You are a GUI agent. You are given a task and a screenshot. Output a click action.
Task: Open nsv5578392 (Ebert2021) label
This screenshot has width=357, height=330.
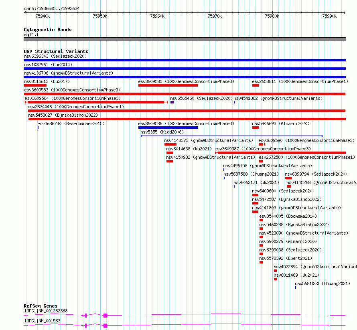tap(286, 258)
